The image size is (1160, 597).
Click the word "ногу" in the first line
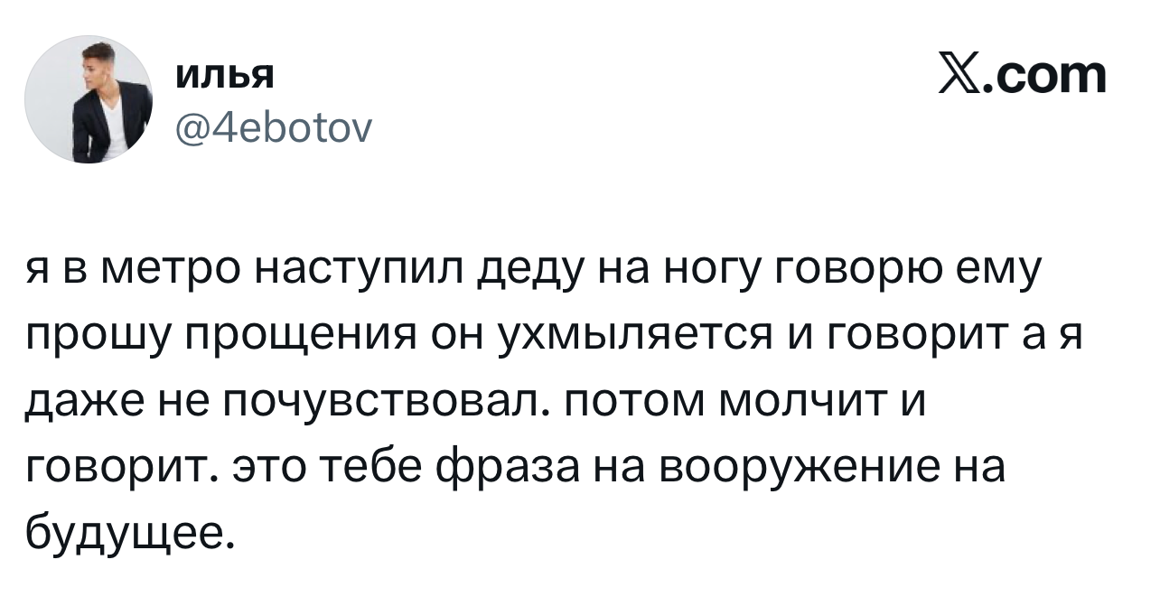pyautogui.click(x=716, y=270)
